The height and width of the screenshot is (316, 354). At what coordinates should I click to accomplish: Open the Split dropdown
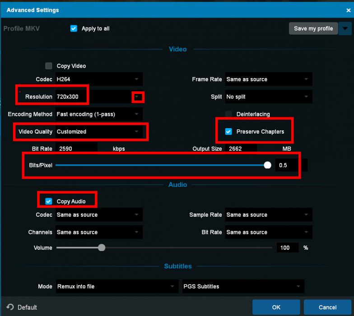(x=269, y=97)
